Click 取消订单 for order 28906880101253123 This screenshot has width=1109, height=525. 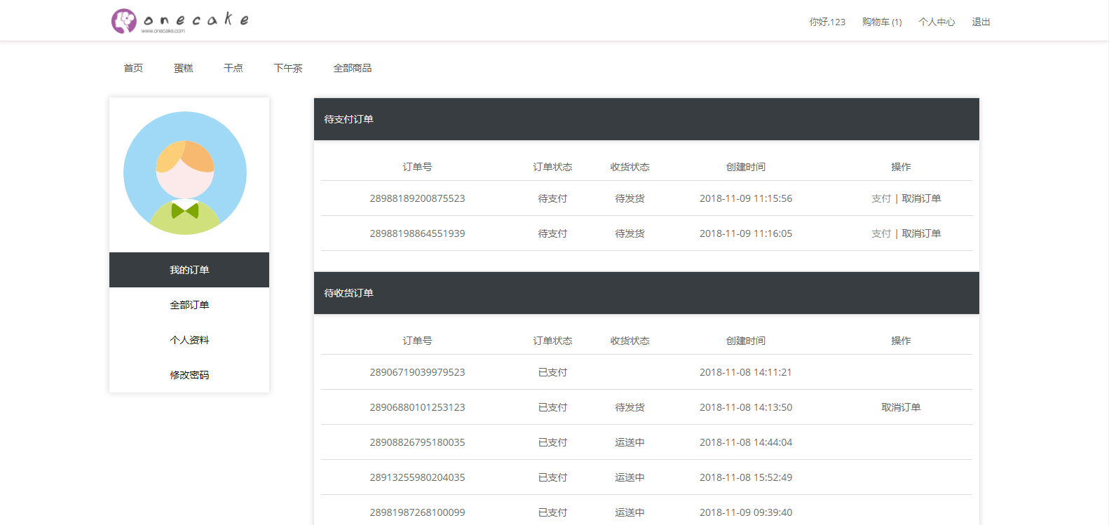click(x=901, y=407)
